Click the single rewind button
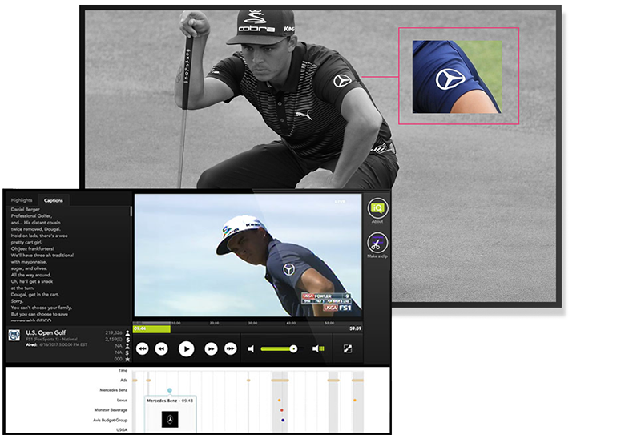 162,348
